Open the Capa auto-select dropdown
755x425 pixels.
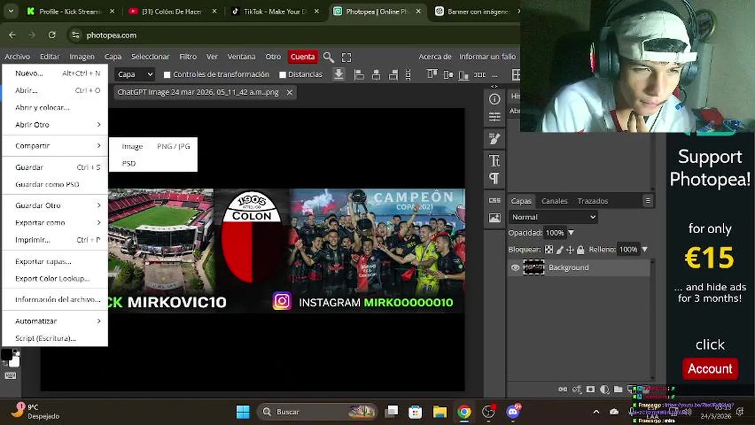coord(135,74)
